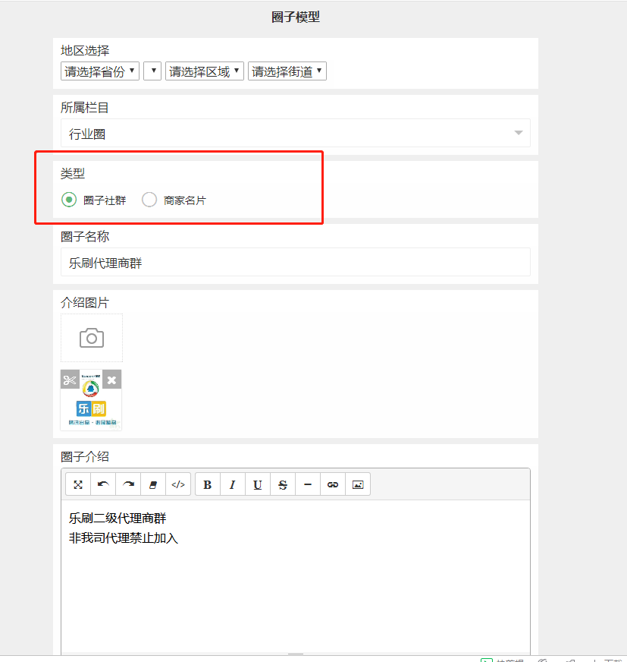Crop the uploaded image with scissors icon

(x=71, y=380)
